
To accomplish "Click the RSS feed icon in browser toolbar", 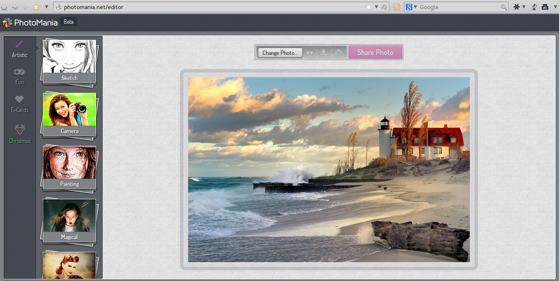I will (396, 7).
